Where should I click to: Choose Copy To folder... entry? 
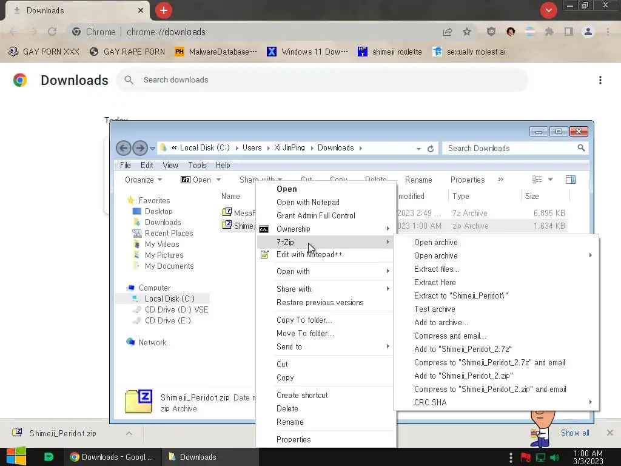point(326,320)
